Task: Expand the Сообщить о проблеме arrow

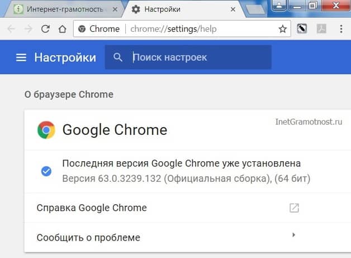Action: click(293, 235)
